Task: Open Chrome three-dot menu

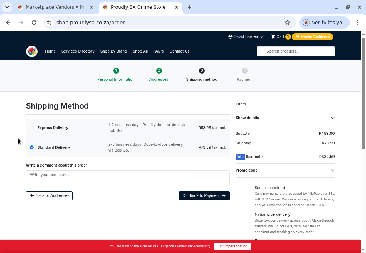Action: pyautogui.click(x=357, y=23)
